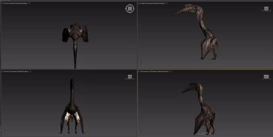Open the [+] general menu in Right viewport

click(140, 3)
